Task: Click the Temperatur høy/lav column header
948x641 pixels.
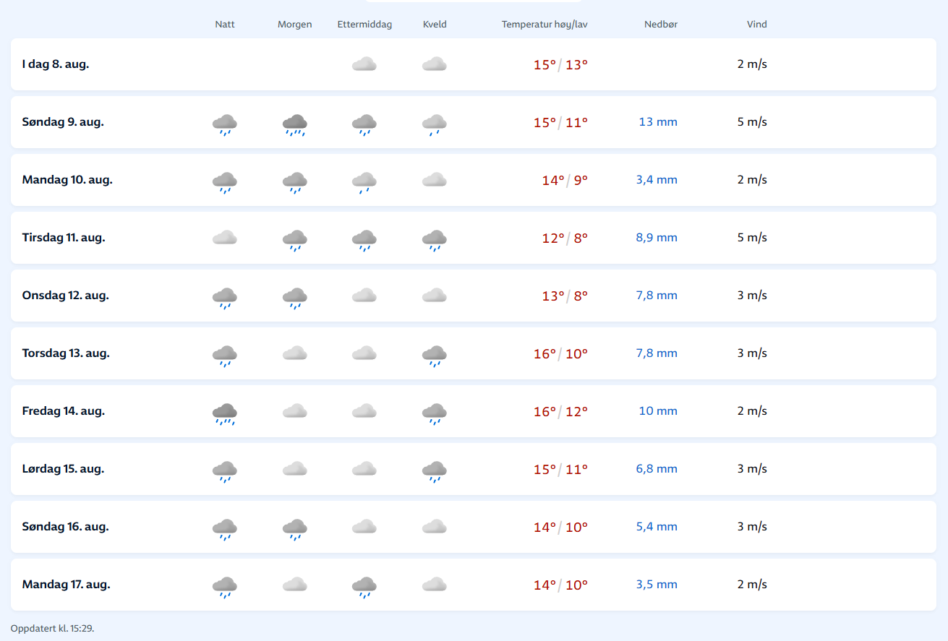Action: tap(545, 25)
